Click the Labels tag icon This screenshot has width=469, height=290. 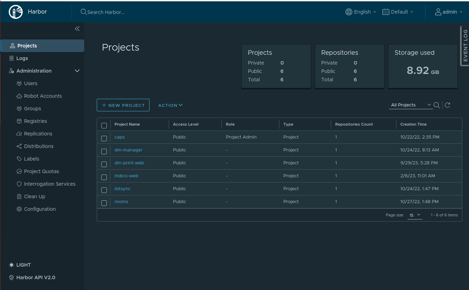click(x=19, y=159)
